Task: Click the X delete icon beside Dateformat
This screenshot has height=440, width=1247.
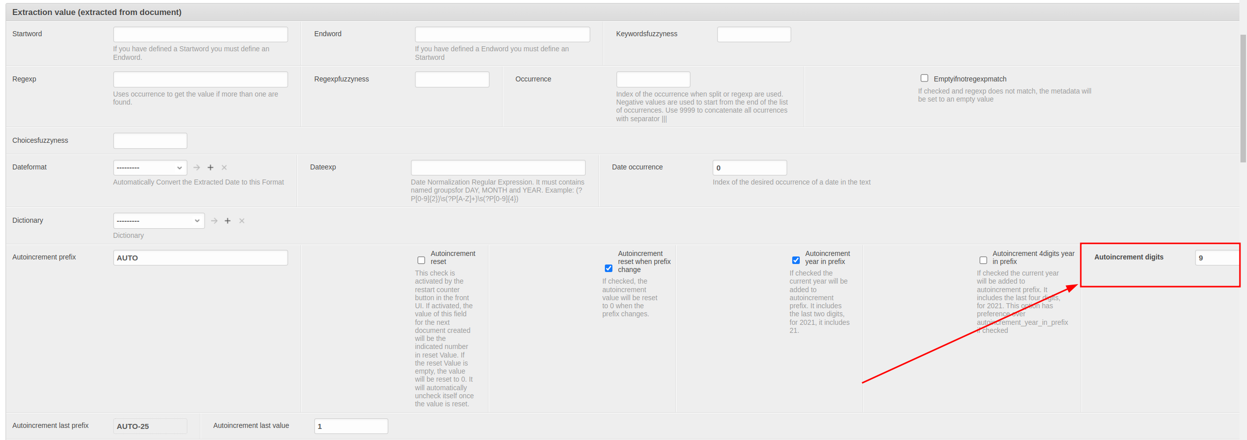Action: pyautogui.click(x=225, y=167)
